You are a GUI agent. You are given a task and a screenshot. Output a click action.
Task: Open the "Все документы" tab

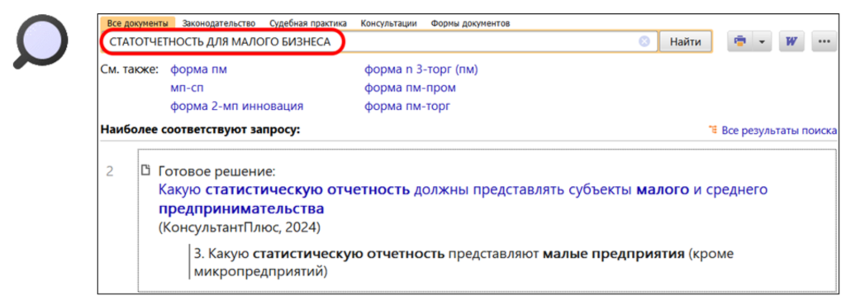point(138,23)
